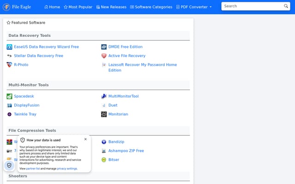The width and height of the screenshot is (295, 184).
Task: Click the Stellar Data Recovery icon
Action: (x=9, y=56)
